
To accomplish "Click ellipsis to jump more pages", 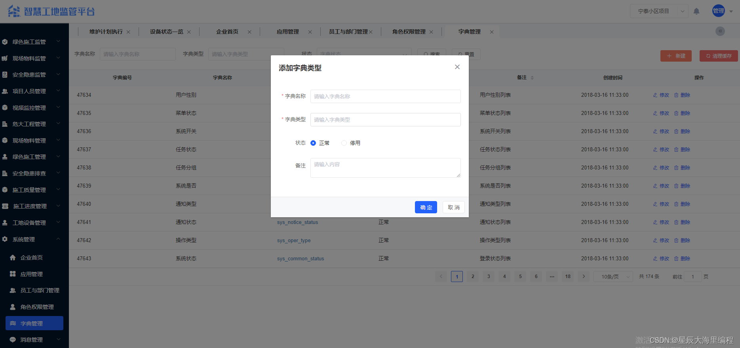I will click(552, 277).
